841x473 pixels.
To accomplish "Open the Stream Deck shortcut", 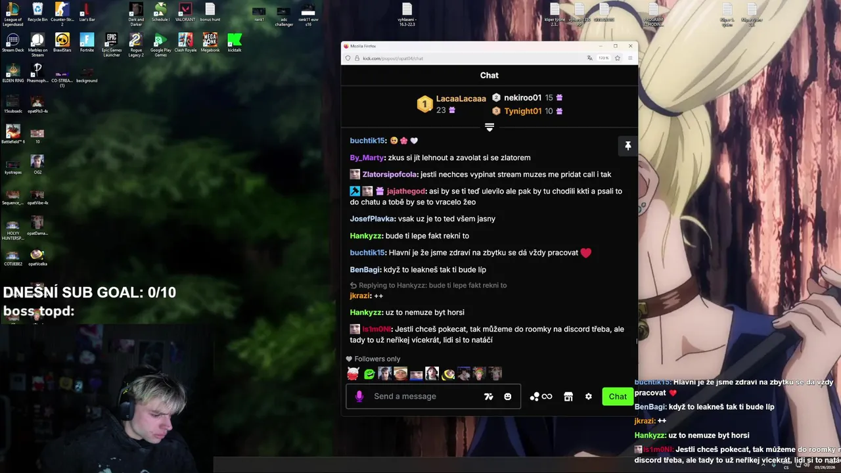I will tap(12, 43).
